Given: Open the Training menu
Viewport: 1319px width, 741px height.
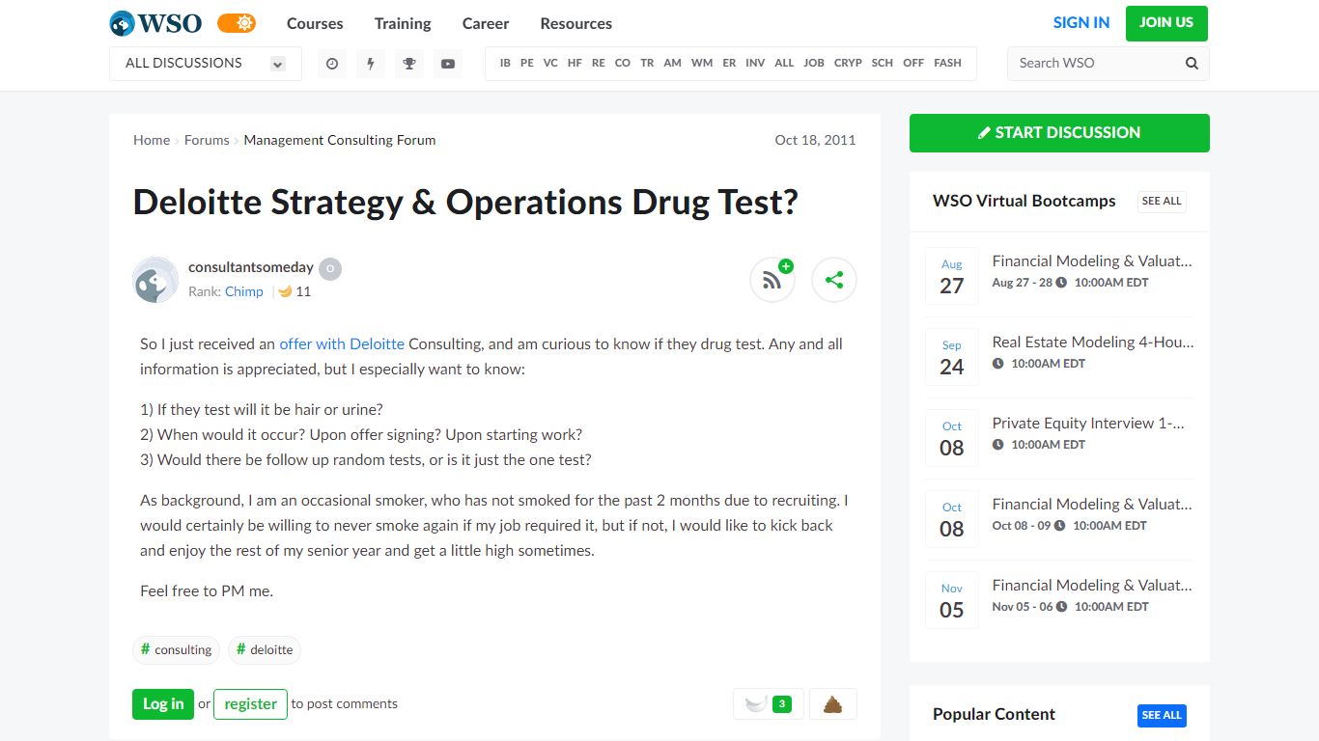Looking at the screenshot, I should (x=403, y=23).
